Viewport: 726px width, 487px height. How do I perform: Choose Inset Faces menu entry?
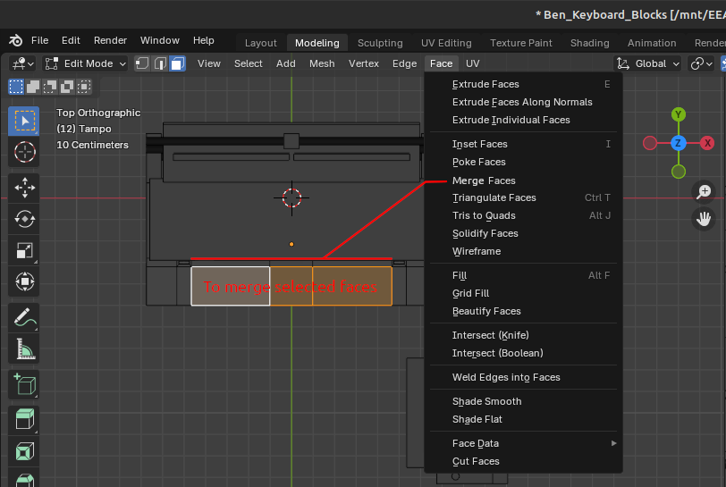click(x=523, y=144)
